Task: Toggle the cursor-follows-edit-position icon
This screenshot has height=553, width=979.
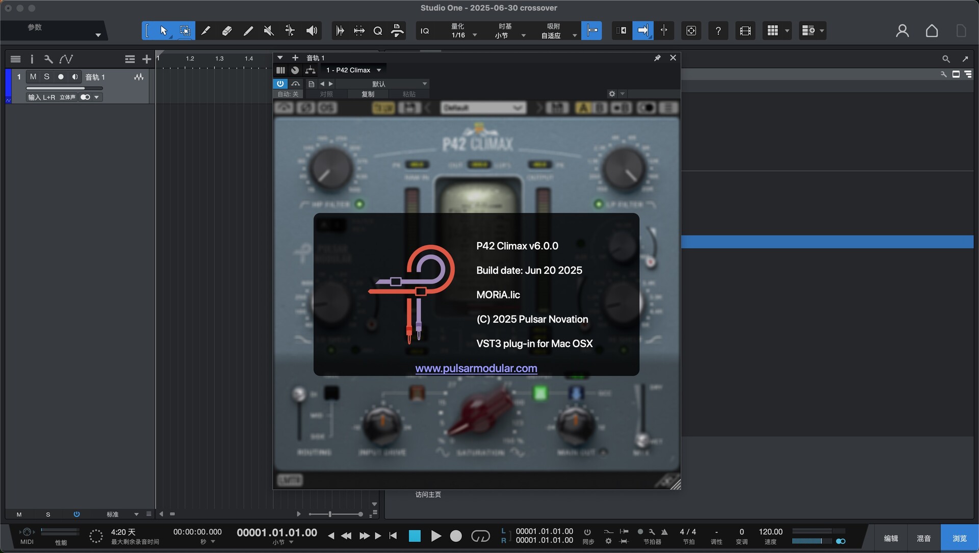Action: click(664, 31)
